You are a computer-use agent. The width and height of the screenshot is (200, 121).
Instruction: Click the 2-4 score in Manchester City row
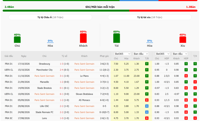click(x=62, y=70)
